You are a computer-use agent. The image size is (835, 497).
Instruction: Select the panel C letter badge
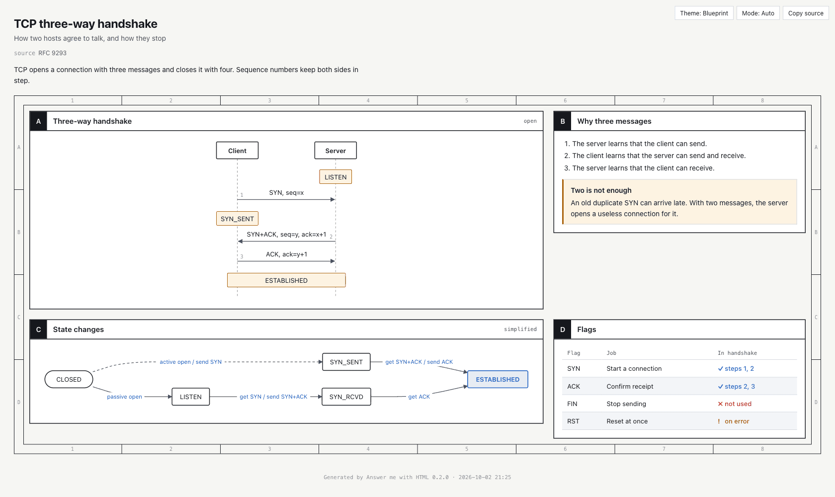pos(38,330)
